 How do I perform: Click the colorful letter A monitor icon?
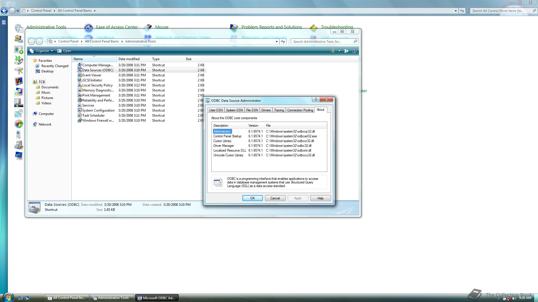[19, 81]
